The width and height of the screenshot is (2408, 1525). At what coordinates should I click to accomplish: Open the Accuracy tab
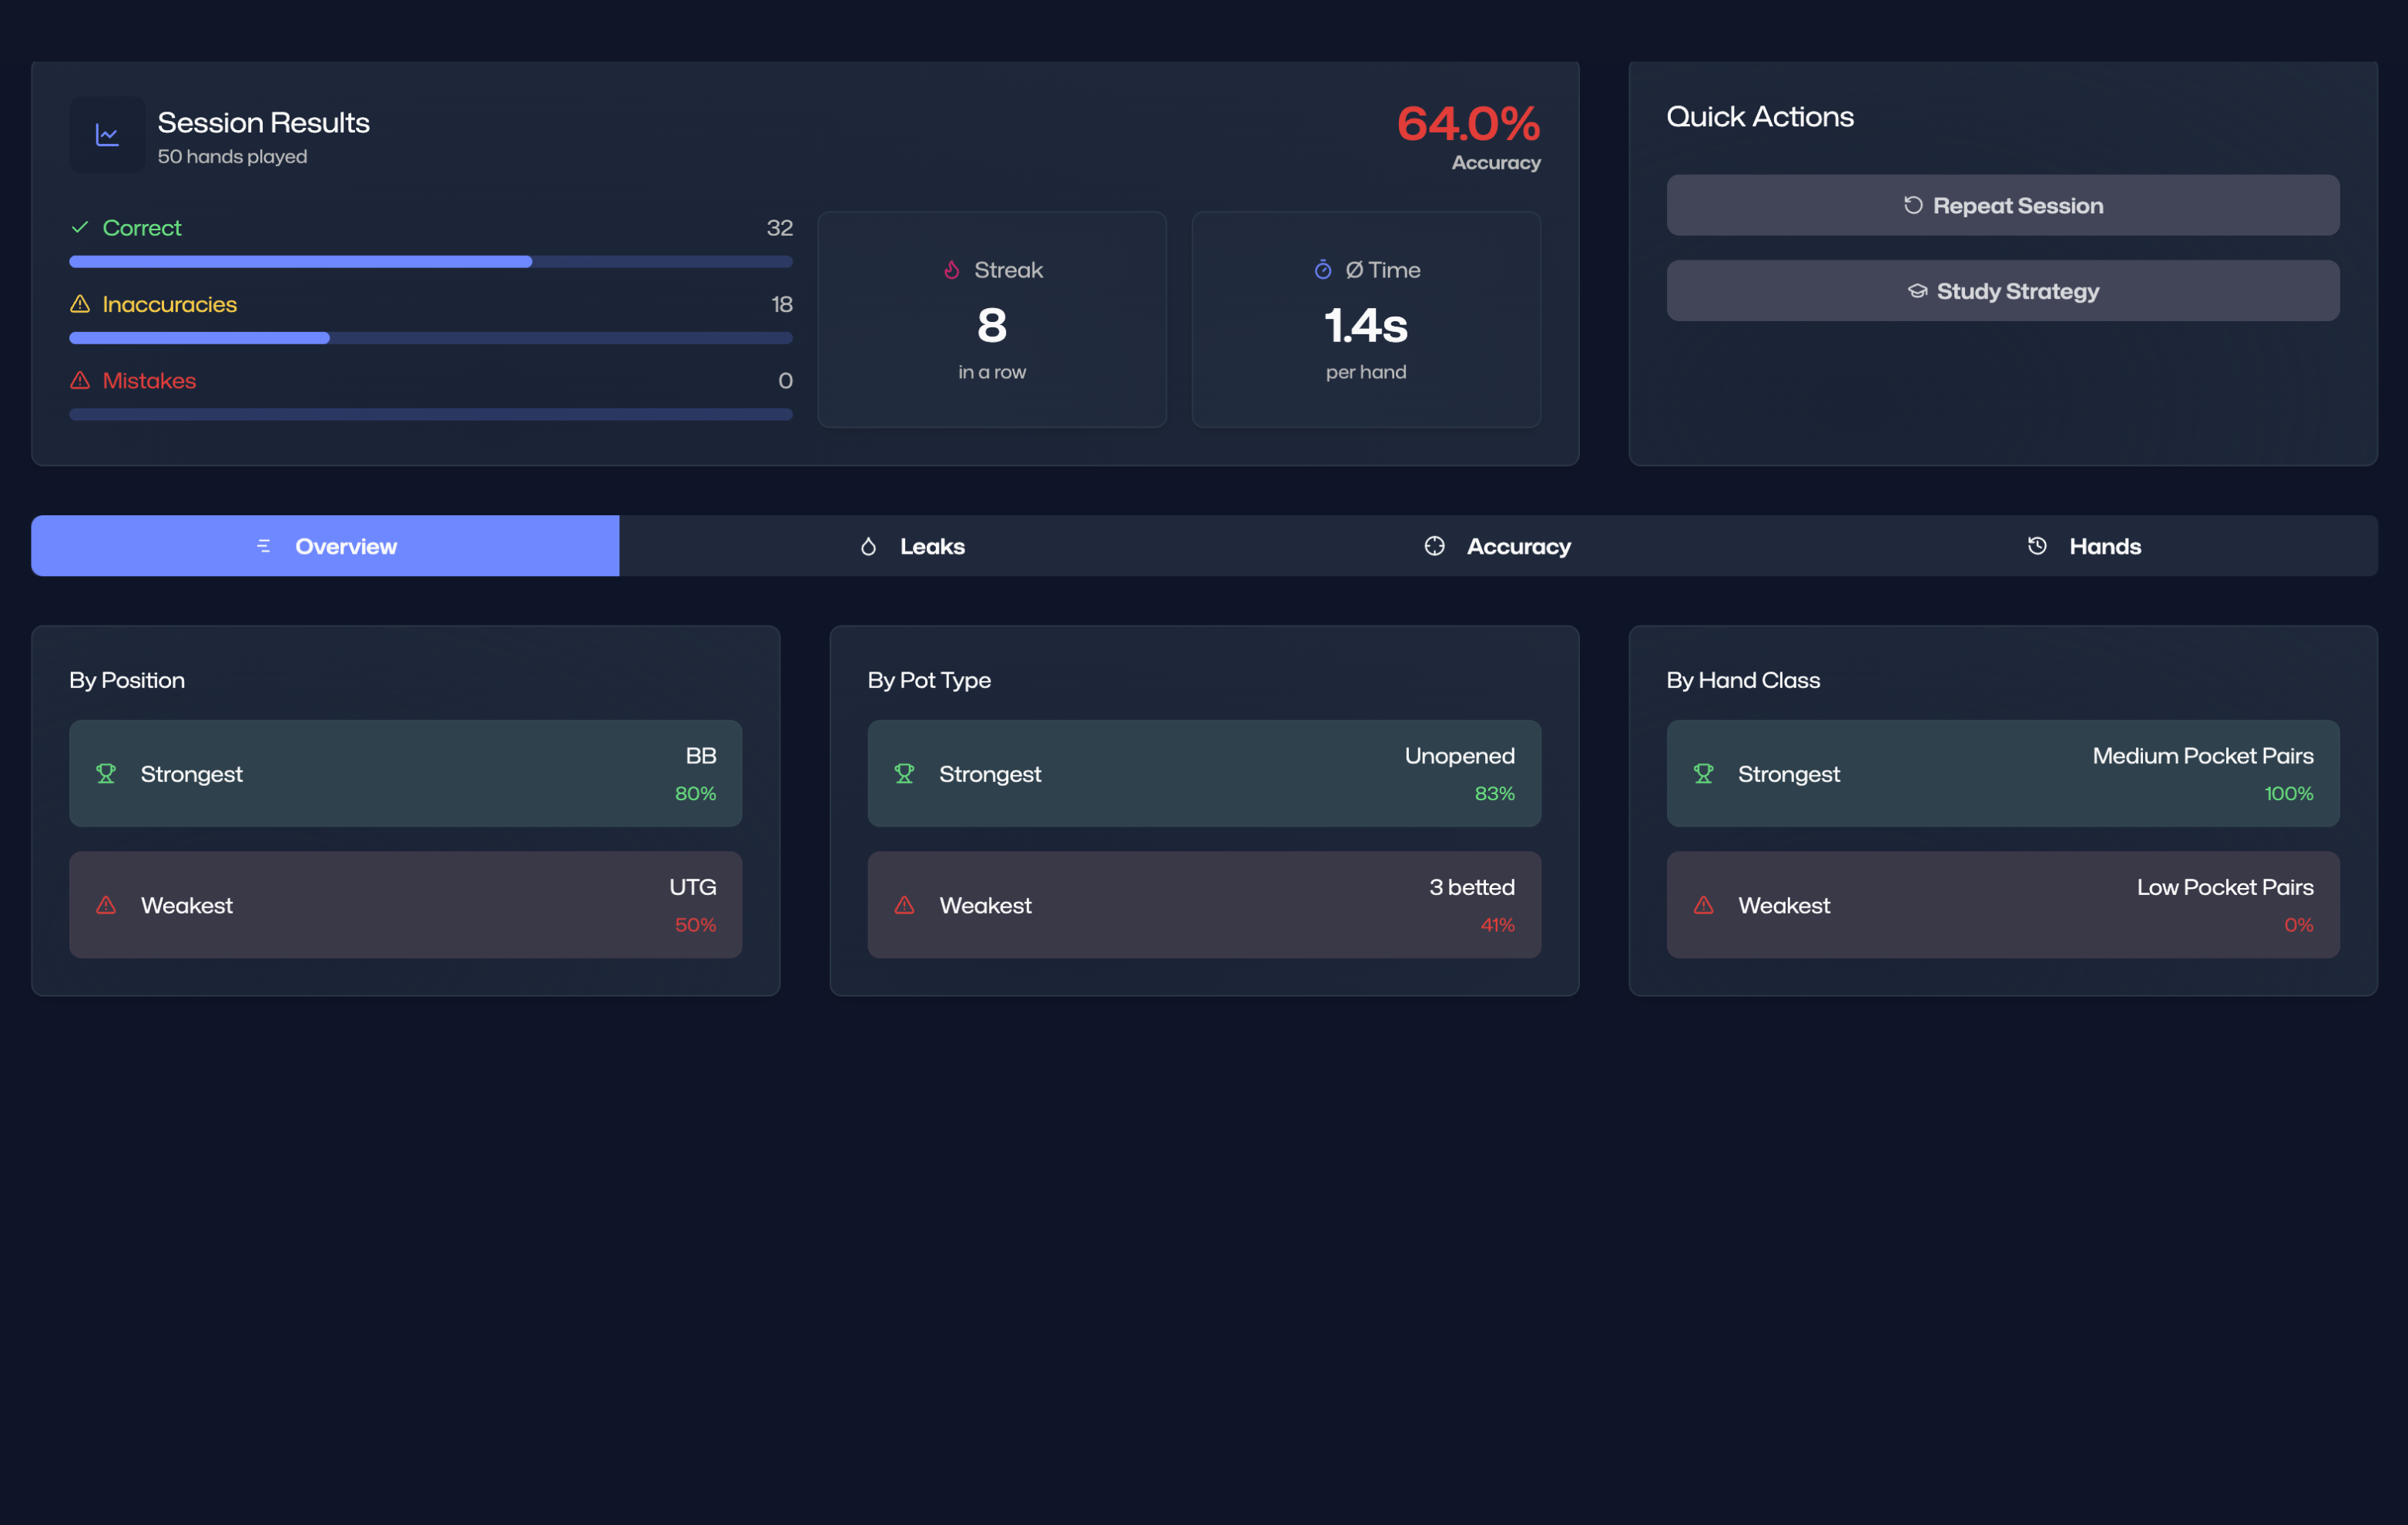(1497, 546)
